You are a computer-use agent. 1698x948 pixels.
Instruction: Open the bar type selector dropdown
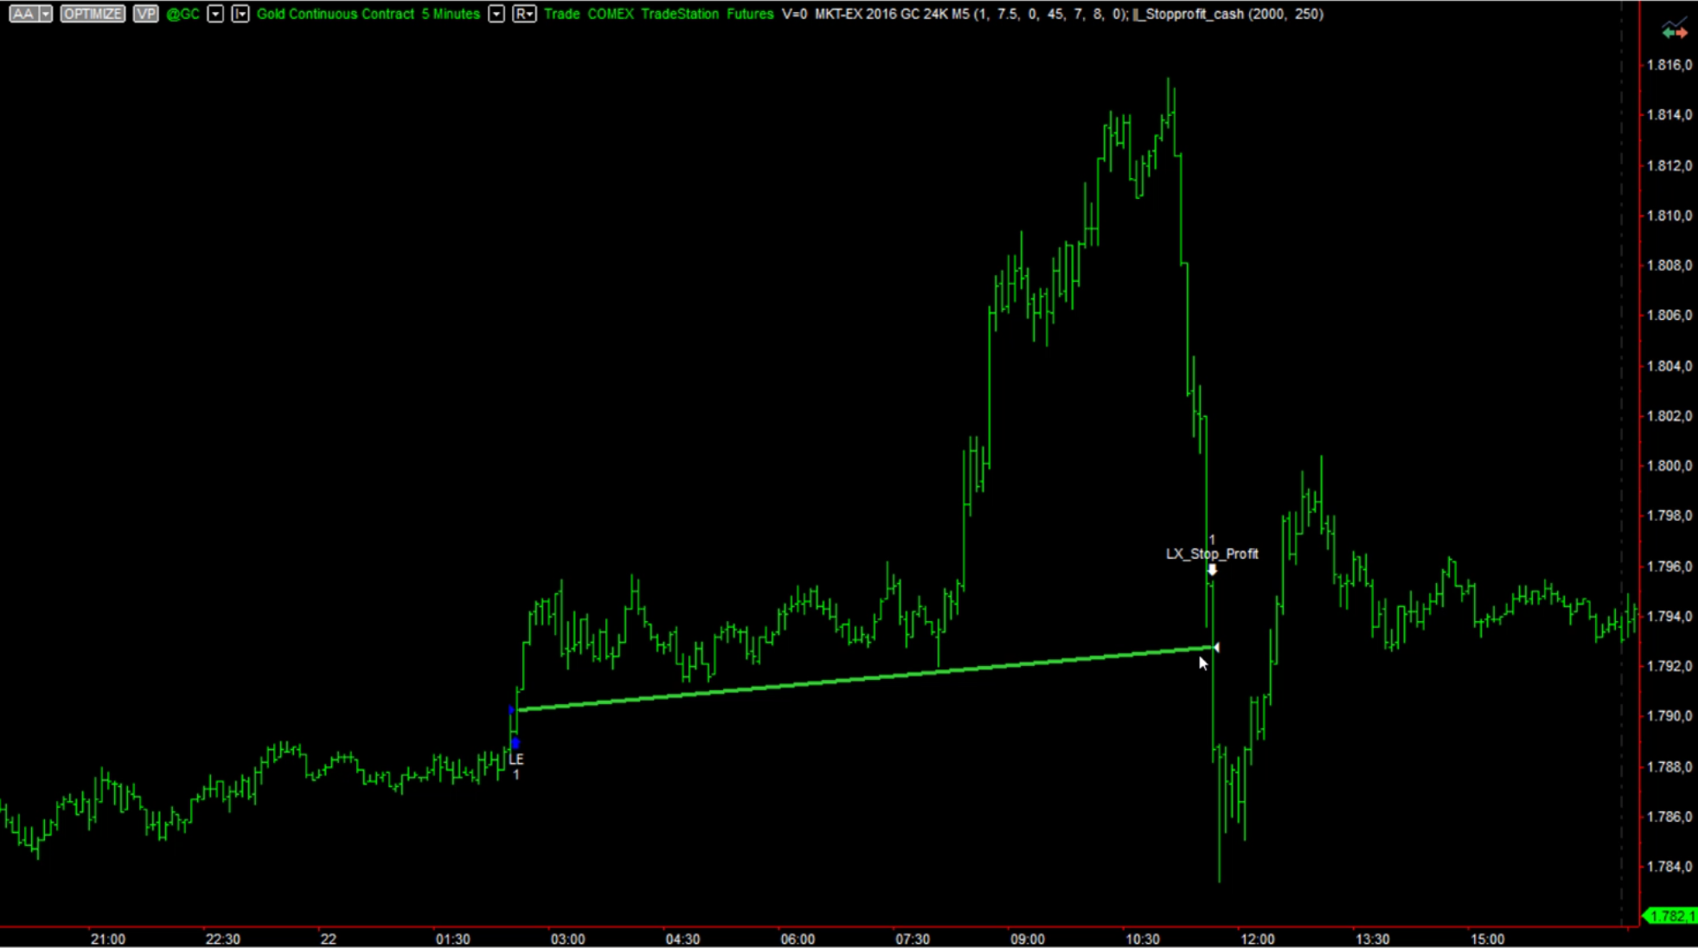pos(240,14)
